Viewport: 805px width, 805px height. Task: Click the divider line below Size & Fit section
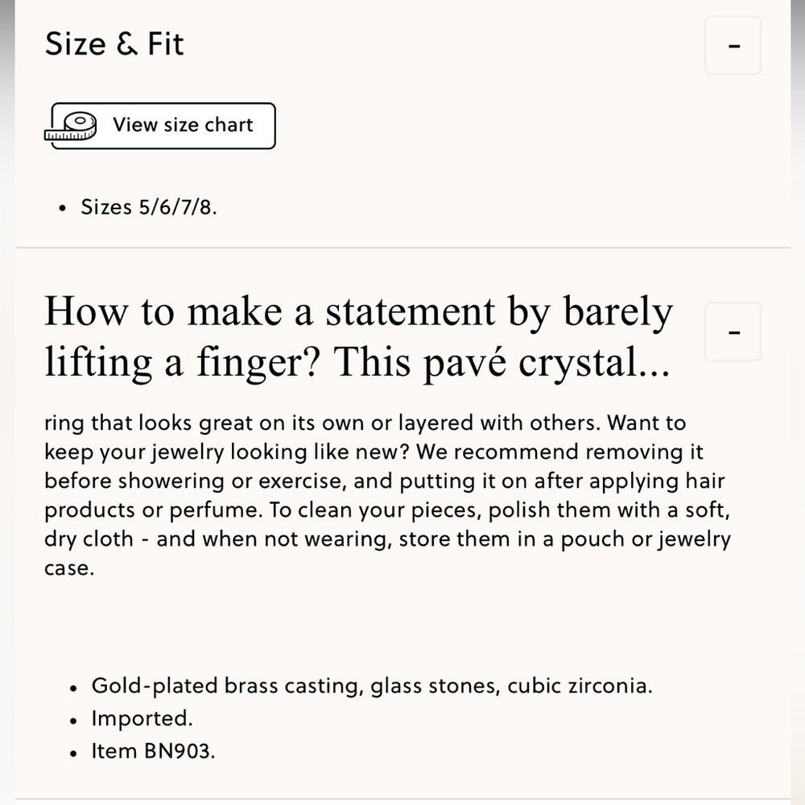point(402,247)
